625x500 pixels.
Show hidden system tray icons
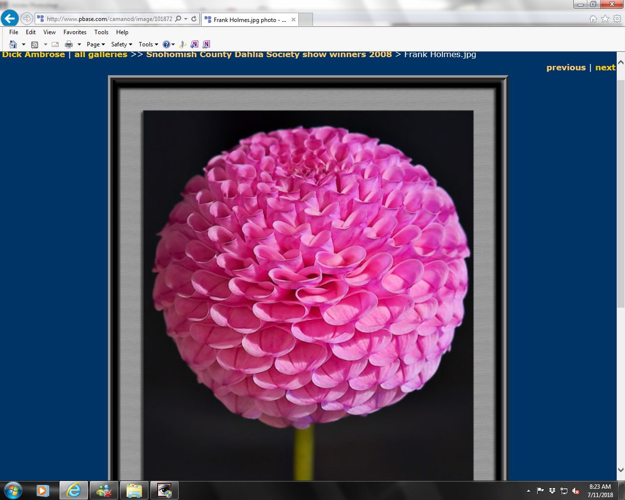click(528, 491)
